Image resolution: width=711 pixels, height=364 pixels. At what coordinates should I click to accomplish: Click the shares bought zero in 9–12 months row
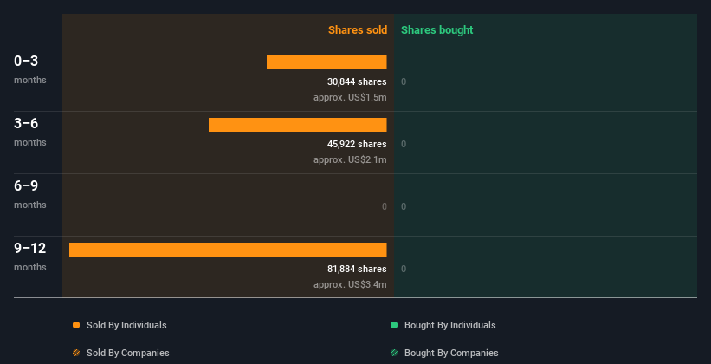[x=404, y=269]
